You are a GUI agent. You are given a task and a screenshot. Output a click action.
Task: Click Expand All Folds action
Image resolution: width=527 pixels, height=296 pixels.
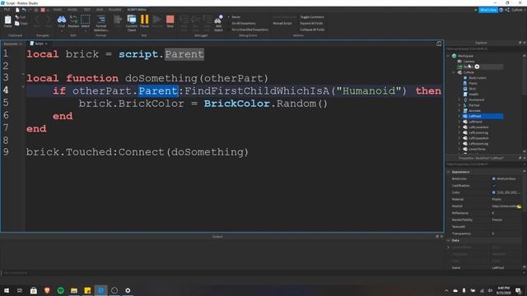tap(311, 24)
